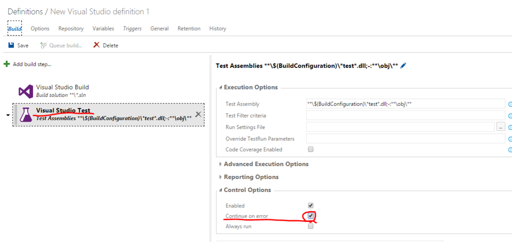The width and height of the screenshot is (512, 242).
Task: Open info icon for Run Settings File
Action: tap(509, 127)
